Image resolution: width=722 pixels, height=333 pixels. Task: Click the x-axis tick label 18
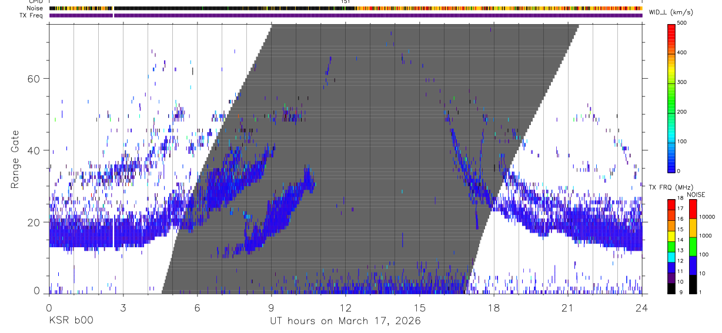(x=493, y=308)
